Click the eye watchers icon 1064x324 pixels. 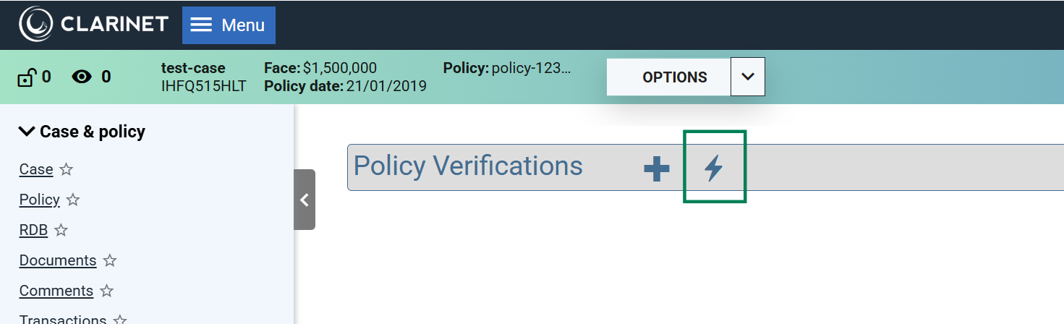click(x=82, y=77)
